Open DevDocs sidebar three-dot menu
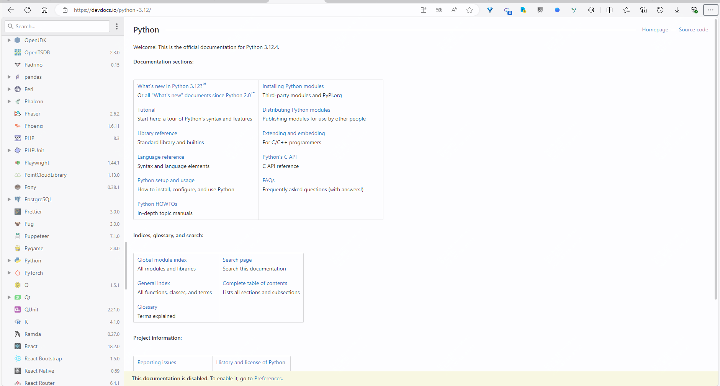The width and height of the screenshot is (720, 386). click(117, 26)
